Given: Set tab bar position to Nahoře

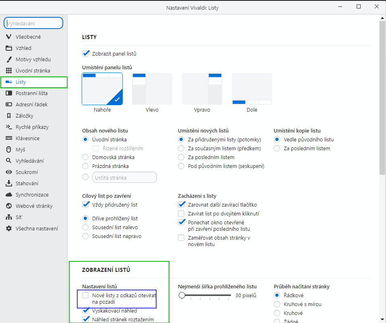Looking at the screenshot, I should tap(102, 89).
